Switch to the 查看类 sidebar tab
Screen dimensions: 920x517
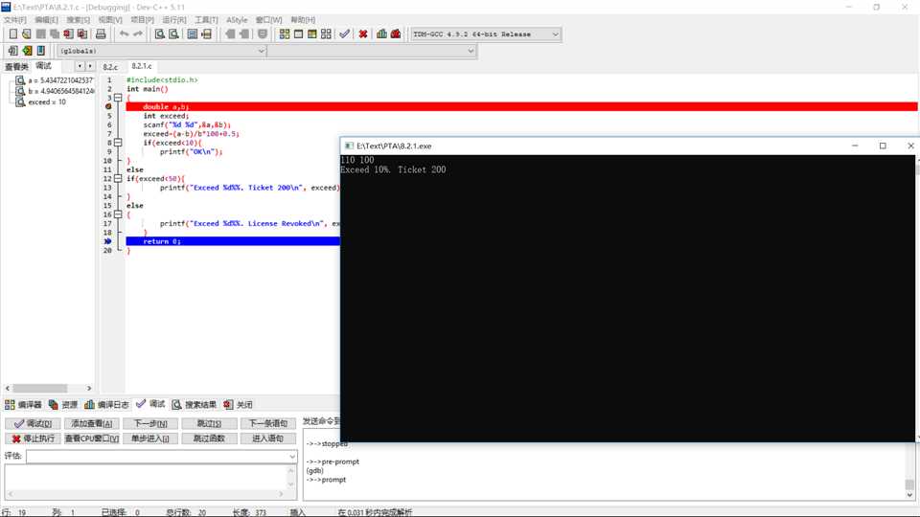(16, 66)
